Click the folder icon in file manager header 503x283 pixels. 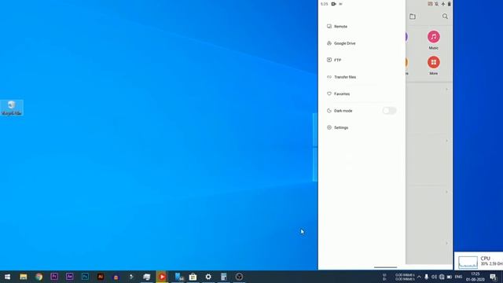(x=413, y=17)
